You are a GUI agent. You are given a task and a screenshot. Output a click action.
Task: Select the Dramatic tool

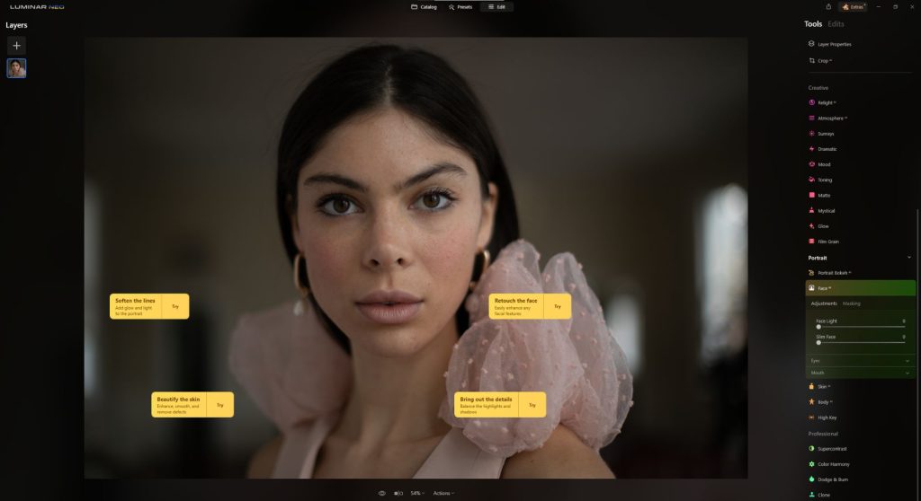click(823, 149)
